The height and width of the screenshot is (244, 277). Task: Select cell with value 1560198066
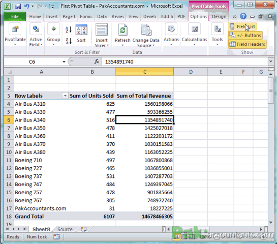tap(145, 104)
